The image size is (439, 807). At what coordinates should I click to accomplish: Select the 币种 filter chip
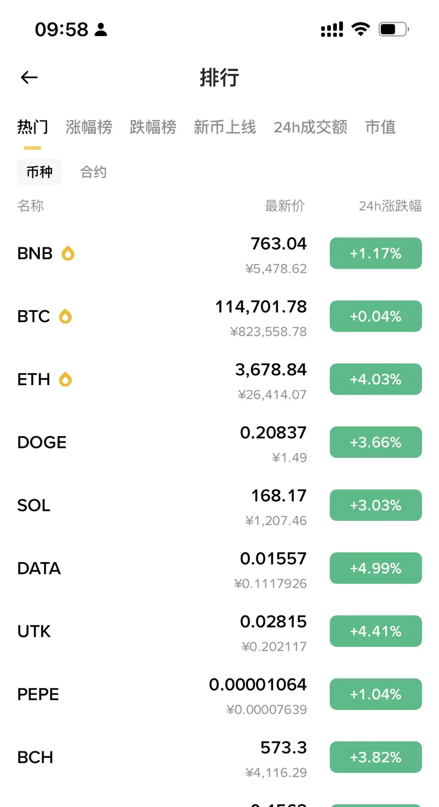click(40, 172)
